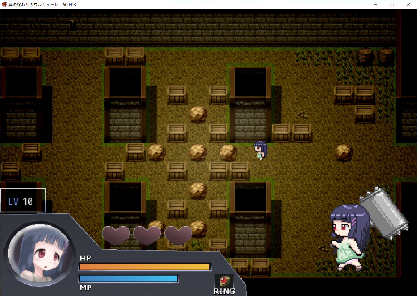This screenshot has height=296, width=417.
Task: Close the game window
Action: click(x=408, y=5)
